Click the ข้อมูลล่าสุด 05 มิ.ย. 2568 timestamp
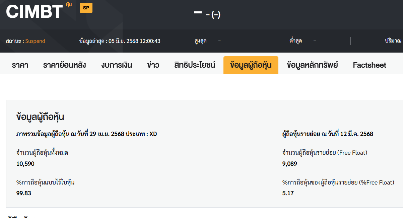This screenshot has height=218, width=403. 120,41
